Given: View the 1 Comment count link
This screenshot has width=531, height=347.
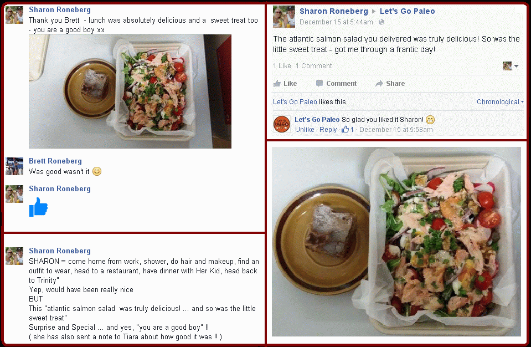Looking at the screenshot, I should [x=313, y=66].
